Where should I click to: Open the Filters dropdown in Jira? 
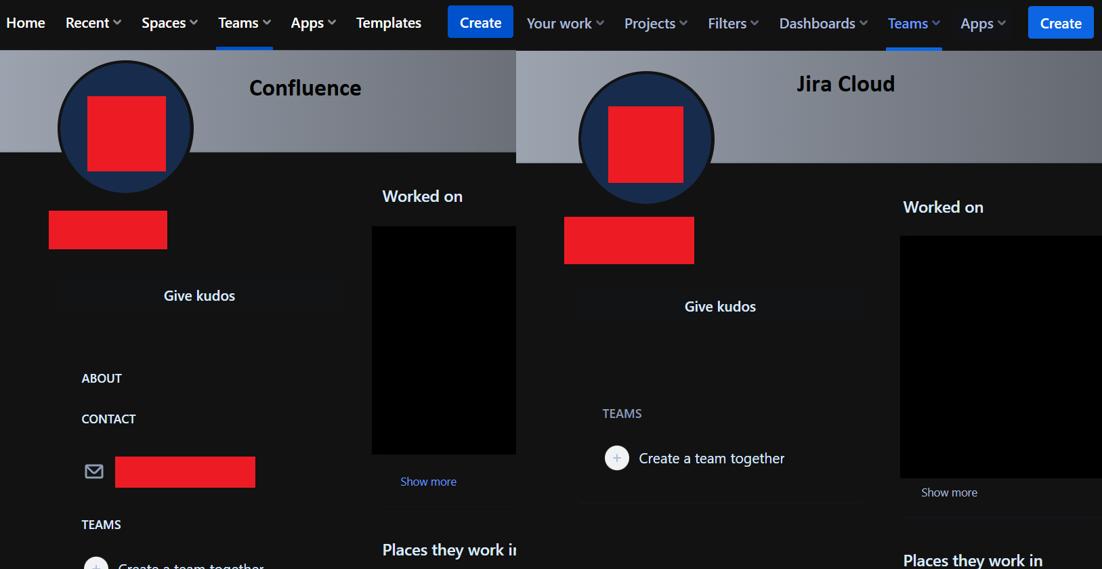click(734, 24)
